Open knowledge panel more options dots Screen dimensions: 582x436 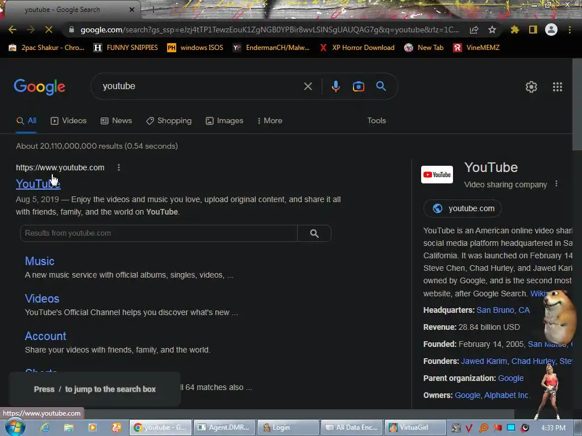[556, 184]
